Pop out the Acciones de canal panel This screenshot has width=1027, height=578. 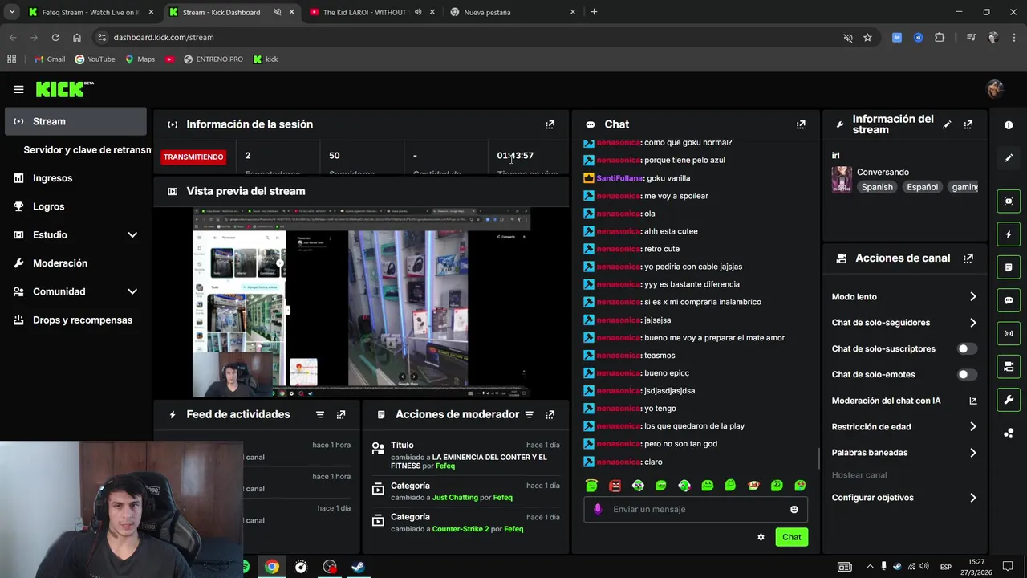click(968, 258)
